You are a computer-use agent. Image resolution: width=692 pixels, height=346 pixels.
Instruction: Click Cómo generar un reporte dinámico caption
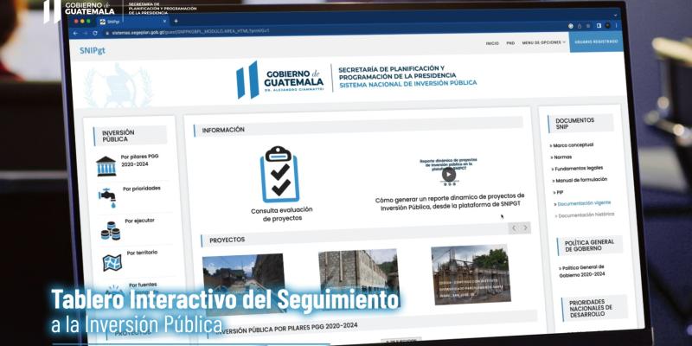pyautogui.click(x=450, y=201)
